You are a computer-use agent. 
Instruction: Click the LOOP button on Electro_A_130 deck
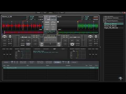click(x=4, y=43)
